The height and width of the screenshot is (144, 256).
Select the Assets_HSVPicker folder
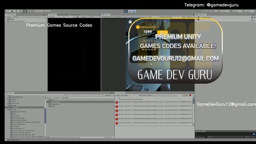coord(20,112)
